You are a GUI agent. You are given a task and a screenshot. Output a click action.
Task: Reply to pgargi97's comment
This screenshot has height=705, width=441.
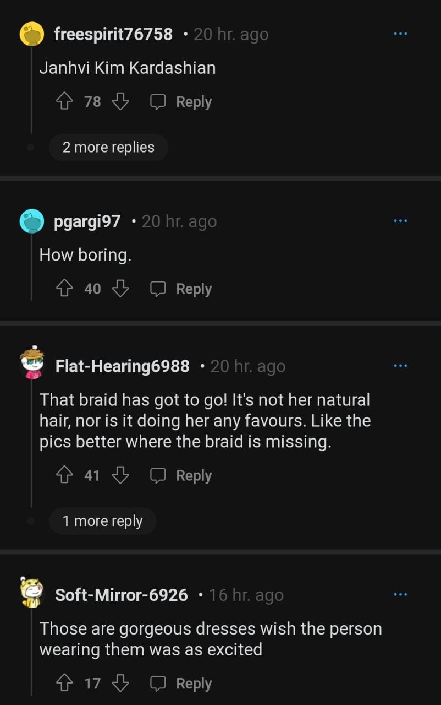(181, 289)
